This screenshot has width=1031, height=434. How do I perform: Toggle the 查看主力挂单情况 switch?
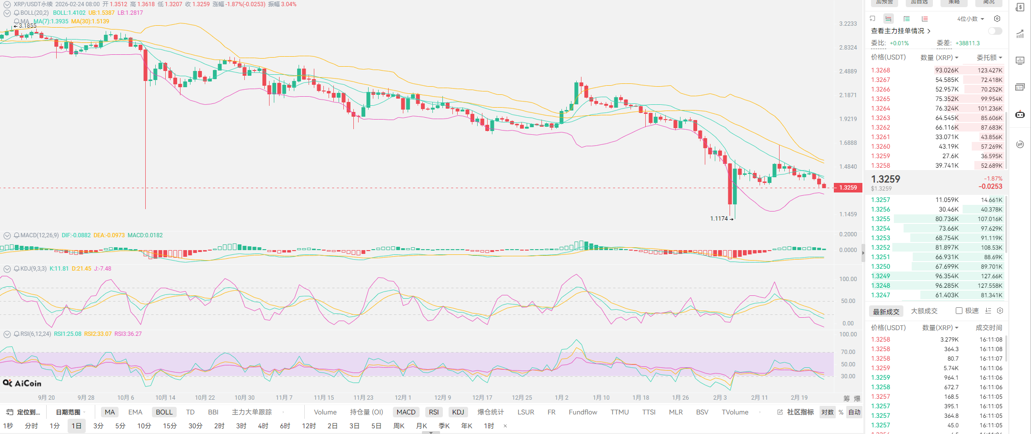pos(995,31)
